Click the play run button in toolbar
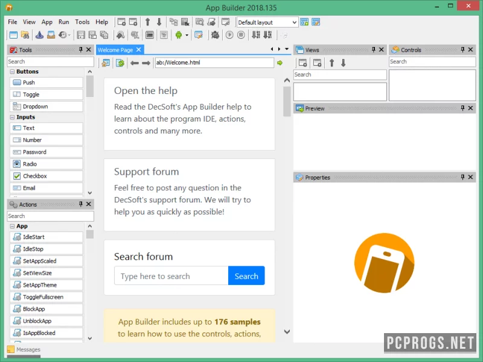 point(229,35)
